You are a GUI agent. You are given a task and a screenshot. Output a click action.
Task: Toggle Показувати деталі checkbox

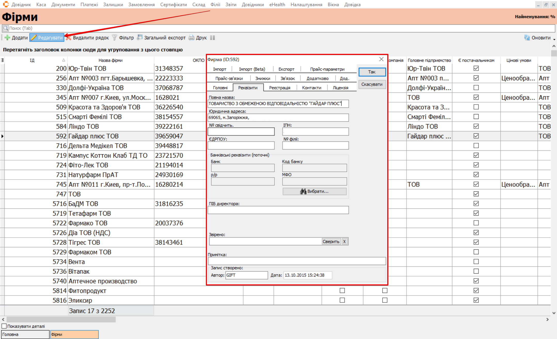pos(4,326)
